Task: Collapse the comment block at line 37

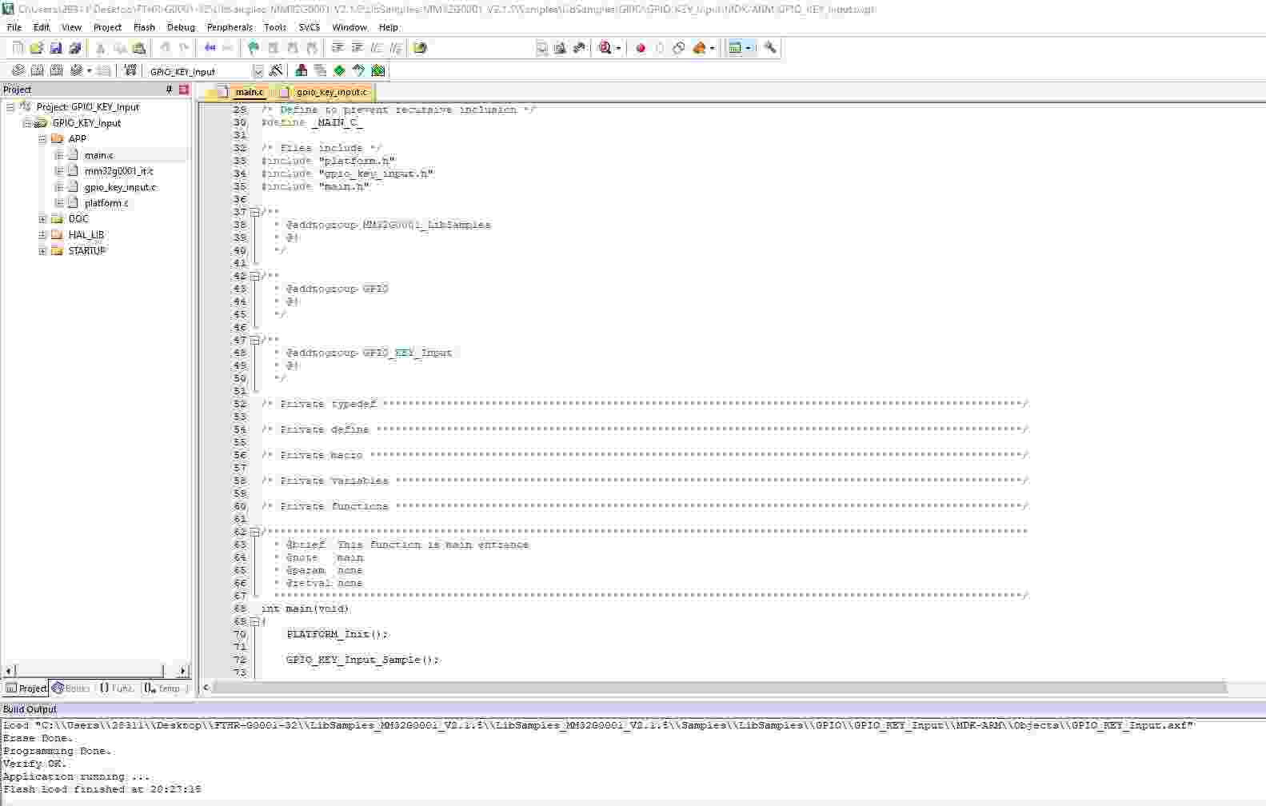Action: pyautogui.click(x=254, y=213)
